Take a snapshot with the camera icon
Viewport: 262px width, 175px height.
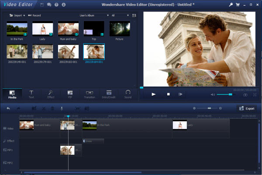click(245, 95)
